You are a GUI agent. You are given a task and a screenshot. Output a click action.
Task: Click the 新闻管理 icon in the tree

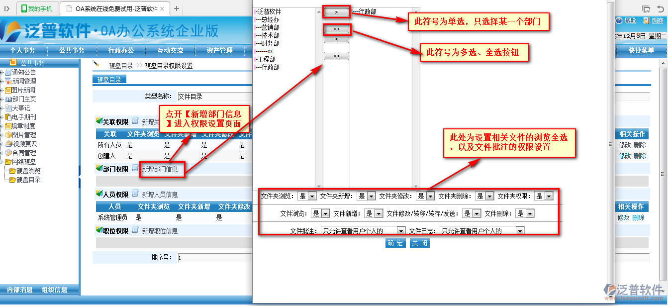pos(8,81)
